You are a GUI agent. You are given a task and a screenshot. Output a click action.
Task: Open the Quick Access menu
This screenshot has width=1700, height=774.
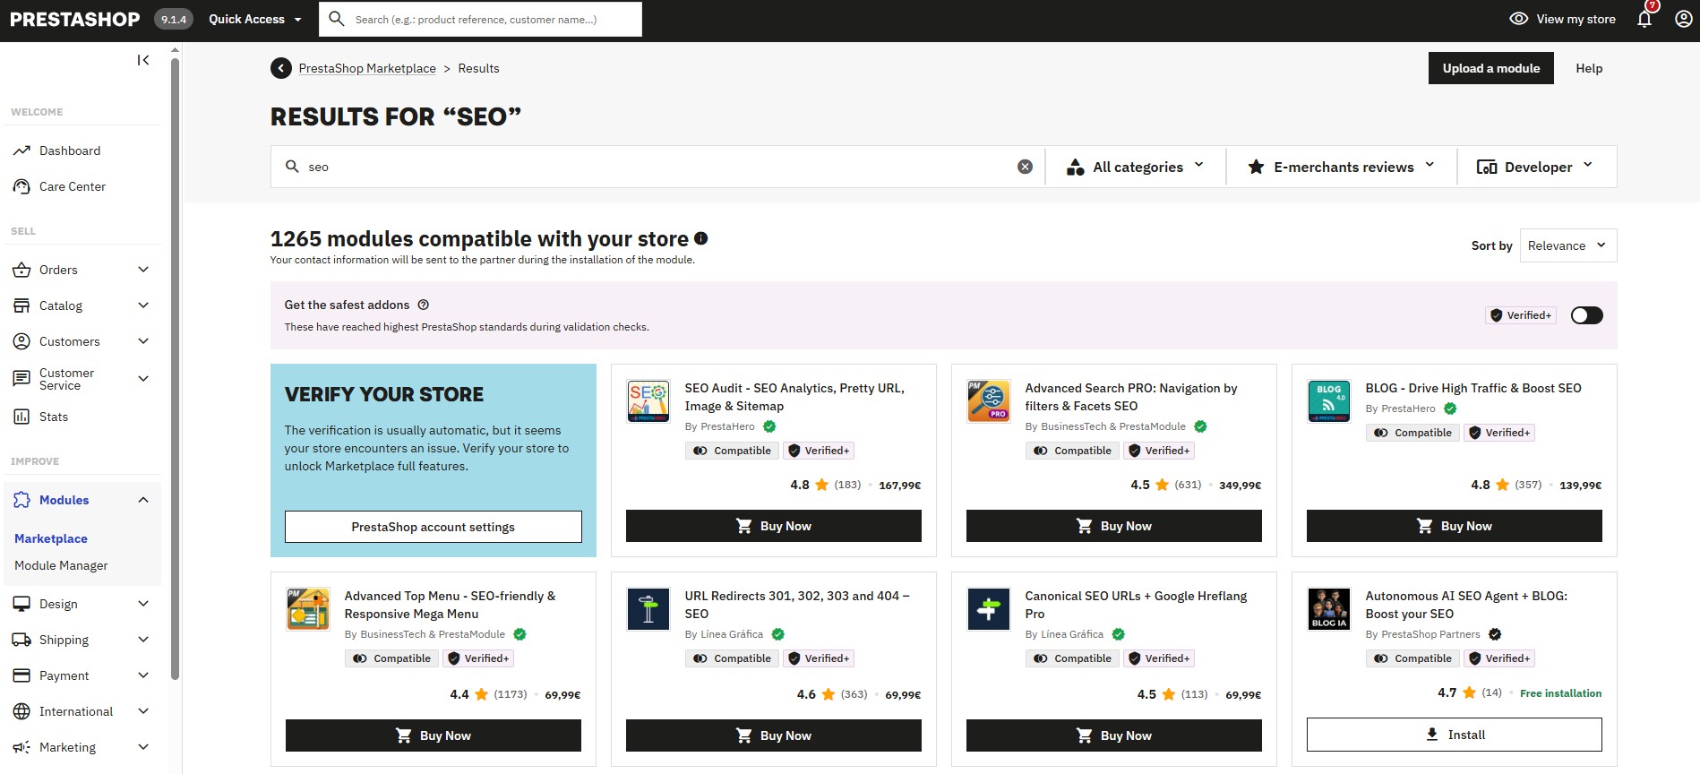coord(255,19)
